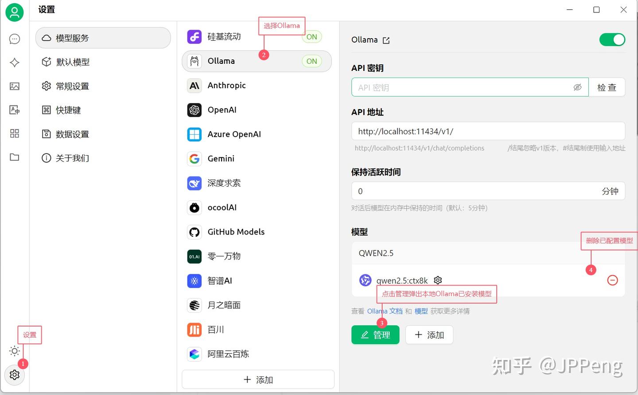Remove the qwen2.5:ctx8k model
638x395 pixels.
pos(612,280)
